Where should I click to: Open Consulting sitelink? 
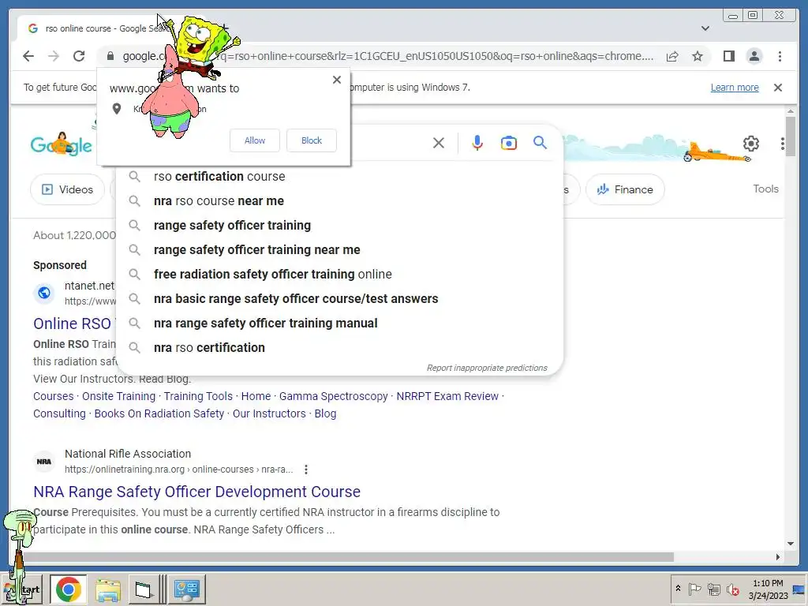(59, 413)
